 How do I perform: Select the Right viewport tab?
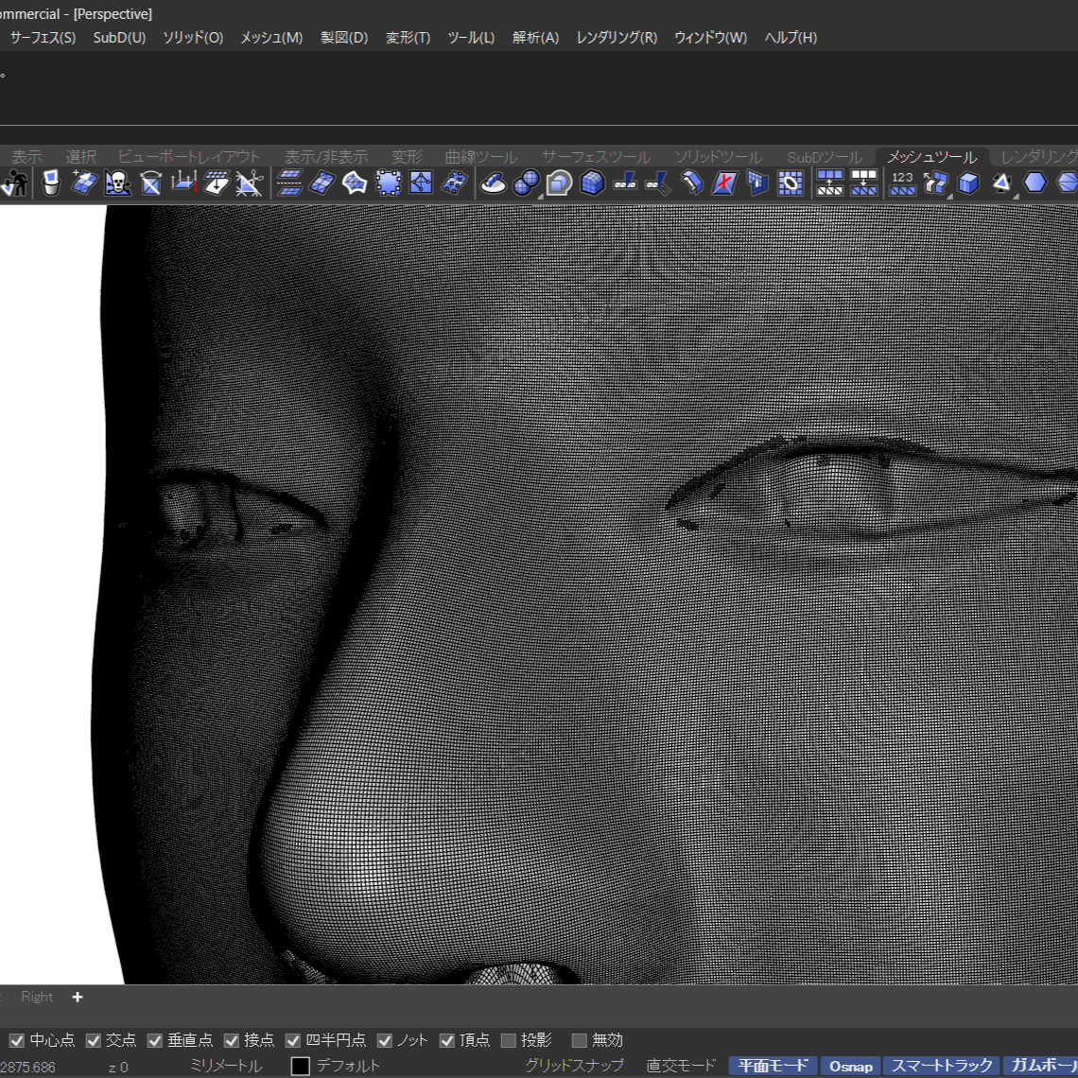(x=37, y=997)
